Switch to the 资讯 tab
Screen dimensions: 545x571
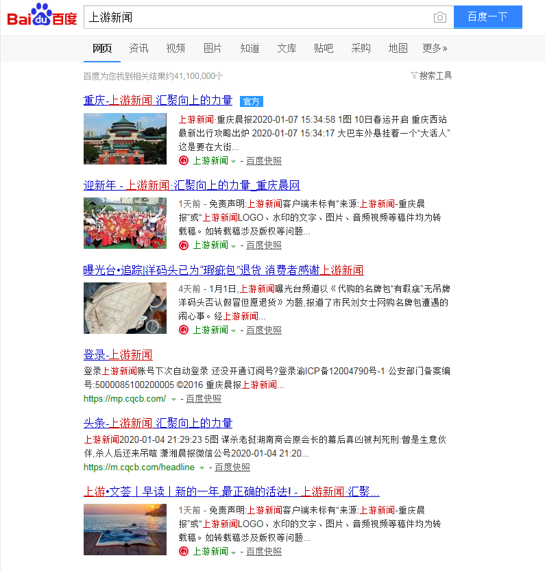138,48
